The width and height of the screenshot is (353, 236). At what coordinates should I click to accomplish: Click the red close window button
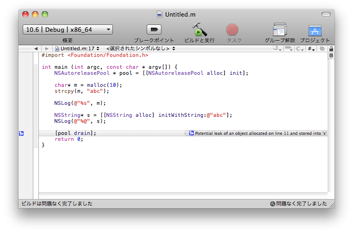pos(25,14)
